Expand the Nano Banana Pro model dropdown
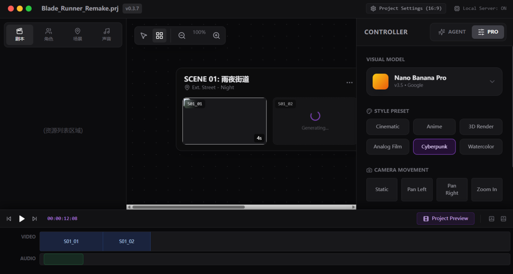This screenshot has height=274, width=513. pos(492,82)
